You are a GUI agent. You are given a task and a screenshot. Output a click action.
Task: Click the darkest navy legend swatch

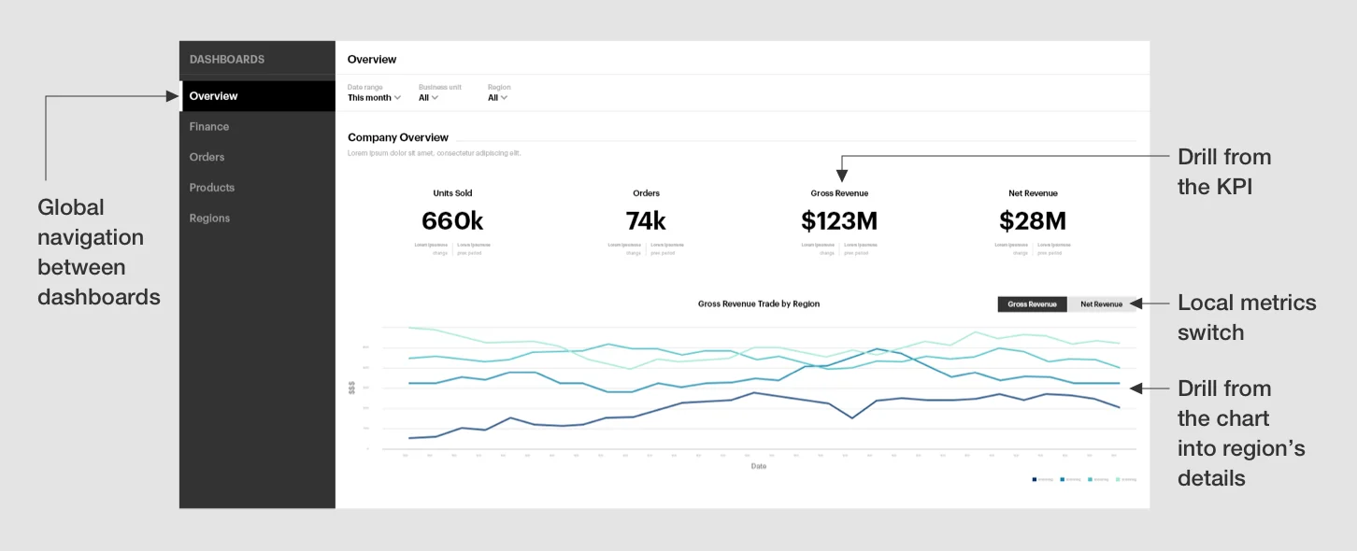(x=1035, y=479)
